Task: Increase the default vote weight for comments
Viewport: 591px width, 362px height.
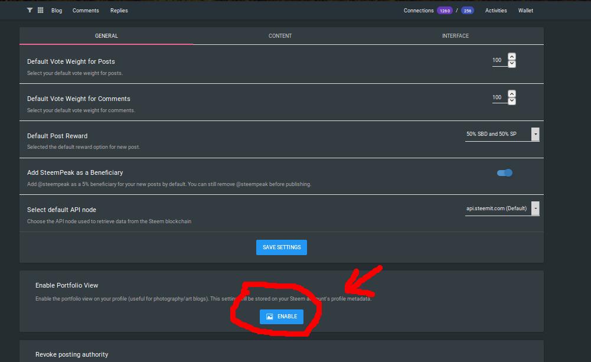Action: (x=512, y=94)
